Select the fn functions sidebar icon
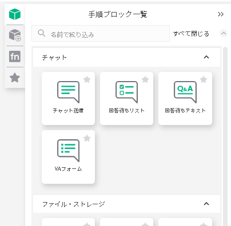Viewport: 231px width, 226px height. 15,56
